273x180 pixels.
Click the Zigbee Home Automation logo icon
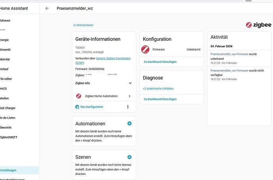click(79, 96)
